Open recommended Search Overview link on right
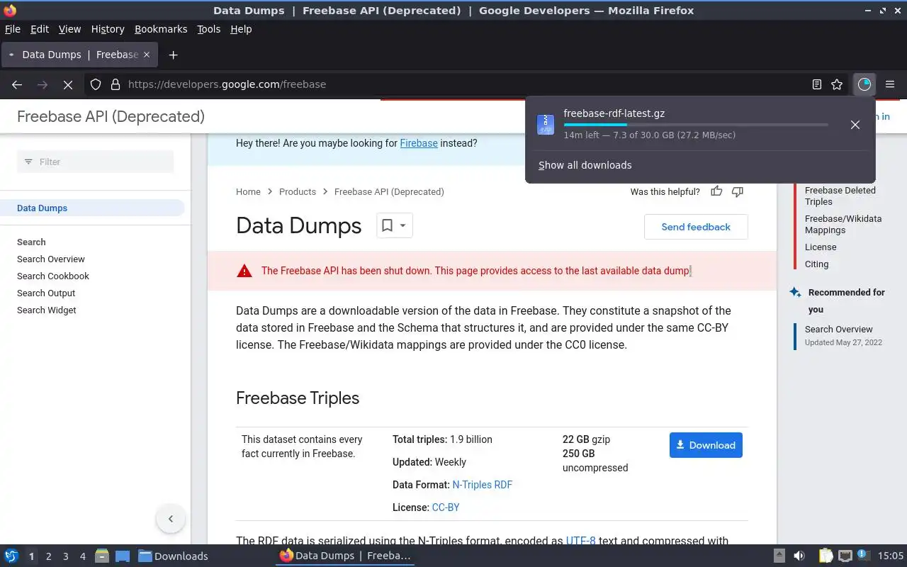This screenshot has width=907, height=567. click(x=839, y=329)
